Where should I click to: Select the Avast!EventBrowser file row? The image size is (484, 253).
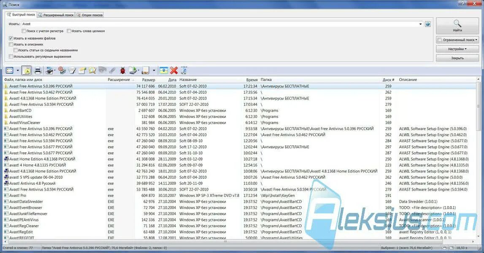tap(239, 207)
